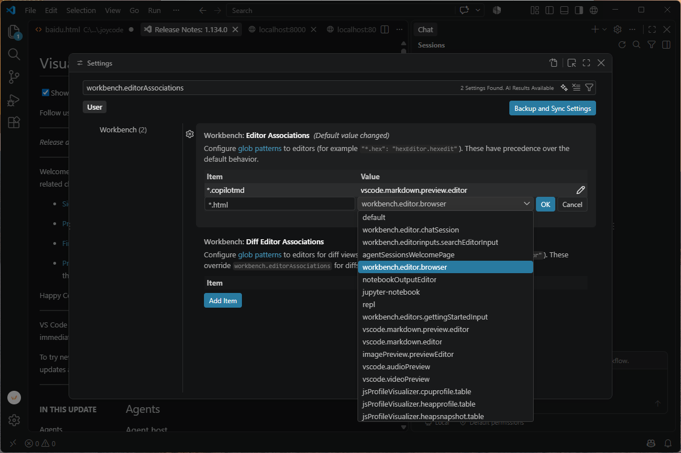Open the View menu
Image resolution: width=681 pixels, height=453 pixels.
pos(113,10)
